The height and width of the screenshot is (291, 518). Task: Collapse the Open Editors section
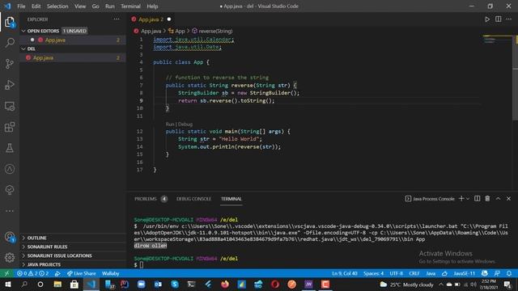(23, 31)
